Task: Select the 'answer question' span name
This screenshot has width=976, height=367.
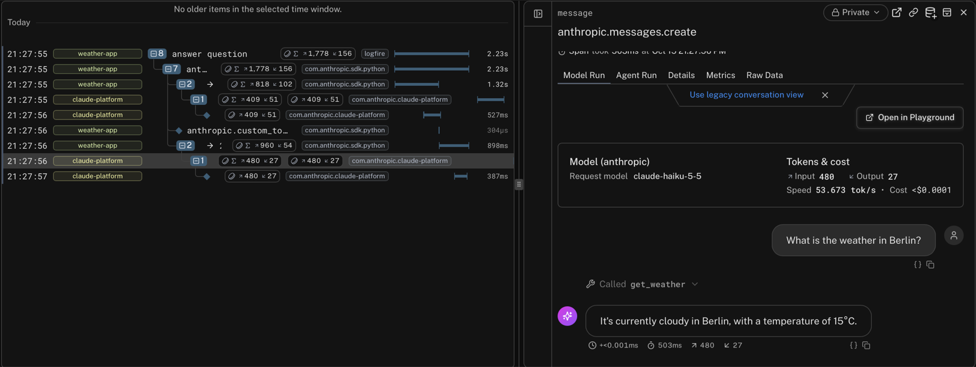Action: tap(209, 54)
